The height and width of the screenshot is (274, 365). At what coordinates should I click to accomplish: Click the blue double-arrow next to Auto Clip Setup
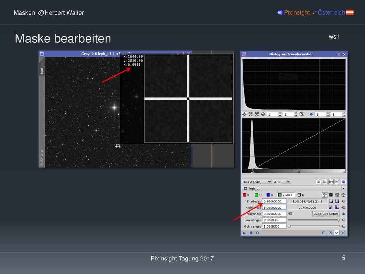coord(344,214)
